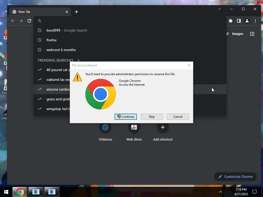Select arizona cardinals trending search
The image size is (263, 197).
(x=52, y=89)
